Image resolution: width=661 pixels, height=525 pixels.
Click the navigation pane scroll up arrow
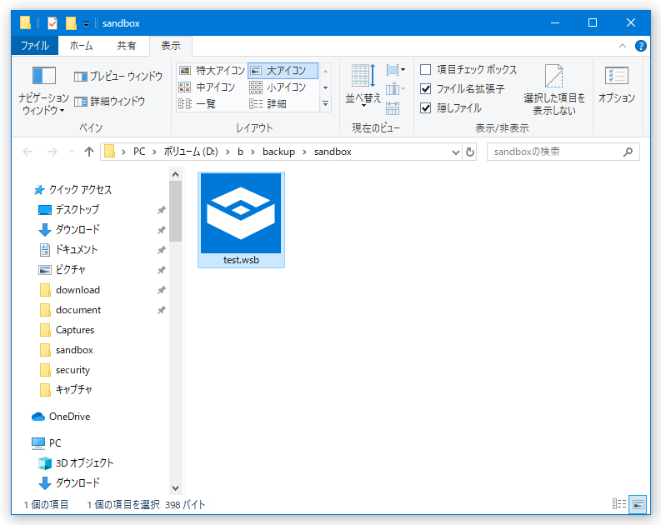click(x=176, y=174)
